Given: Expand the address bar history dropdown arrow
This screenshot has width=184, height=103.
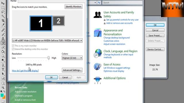Looking at the screenshot, I should pyautogui.click(x=95, y=3).
